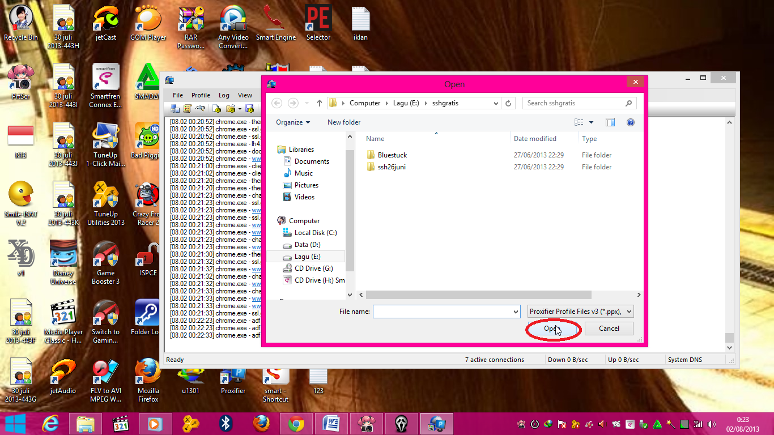Open the Log menu in Proxifier
Screen dimensions: 774x435
(224, 95)
